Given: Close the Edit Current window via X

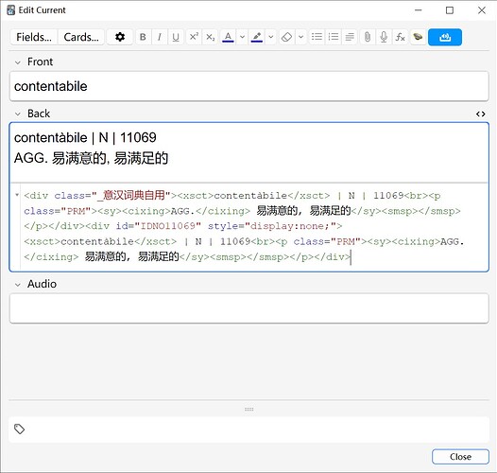Looking at the screenshot, I should pyautogui.click(x=482, y=10).
